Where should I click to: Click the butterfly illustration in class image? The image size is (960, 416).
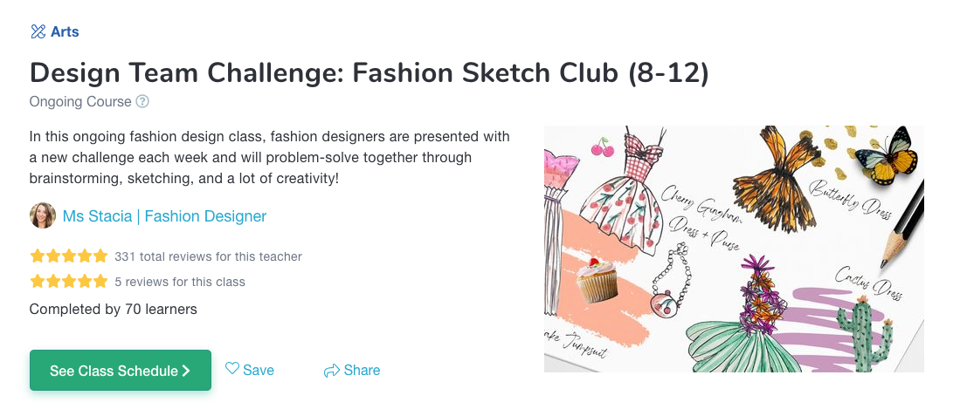click(x=887, y=155)
